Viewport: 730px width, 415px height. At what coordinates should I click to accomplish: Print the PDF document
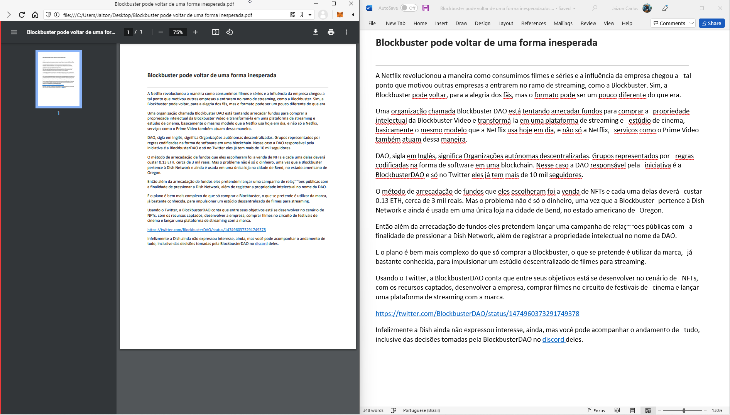331,32
